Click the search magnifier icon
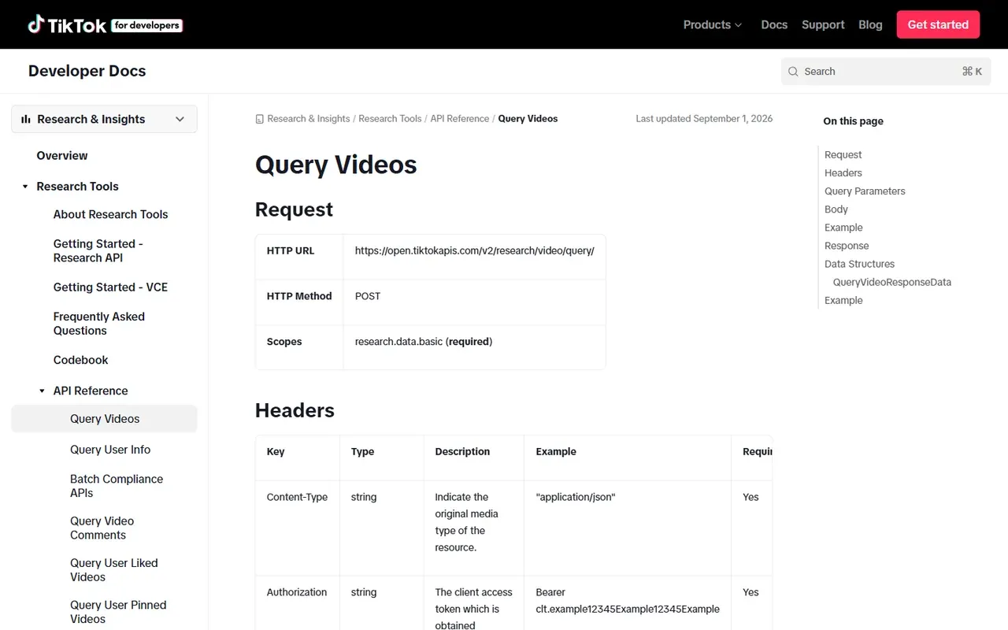 793,72
